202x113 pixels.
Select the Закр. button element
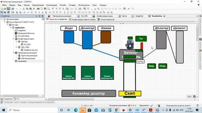click(x=151, y=66)
